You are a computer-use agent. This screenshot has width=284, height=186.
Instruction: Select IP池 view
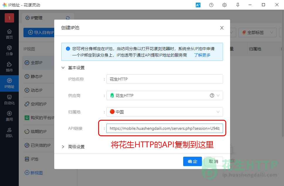38,159
